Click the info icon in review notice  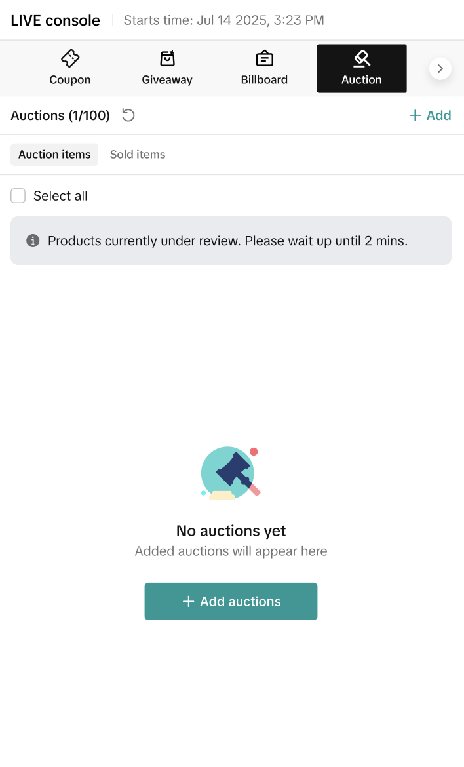point(33,241)
